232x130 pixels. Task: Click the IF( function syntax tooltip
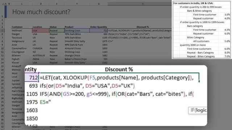tap(198, 110)
